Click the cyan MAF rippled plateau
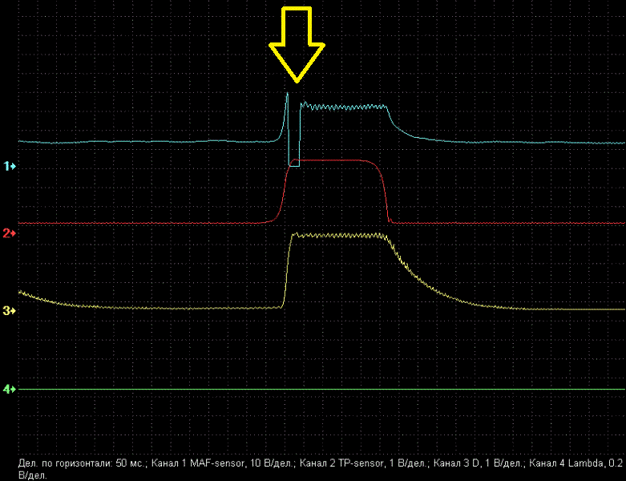This screenshot has width=626, height=481. tap(345, 107)
